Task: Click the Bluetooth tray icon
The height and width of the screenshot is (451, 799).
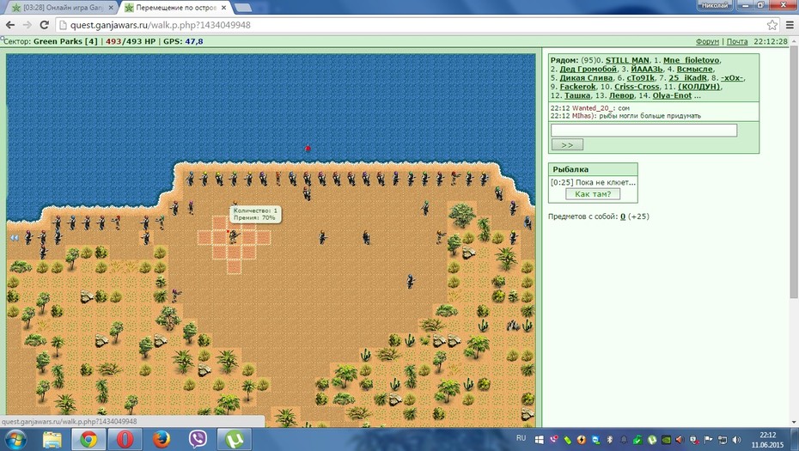Action: tap(609, 440)
